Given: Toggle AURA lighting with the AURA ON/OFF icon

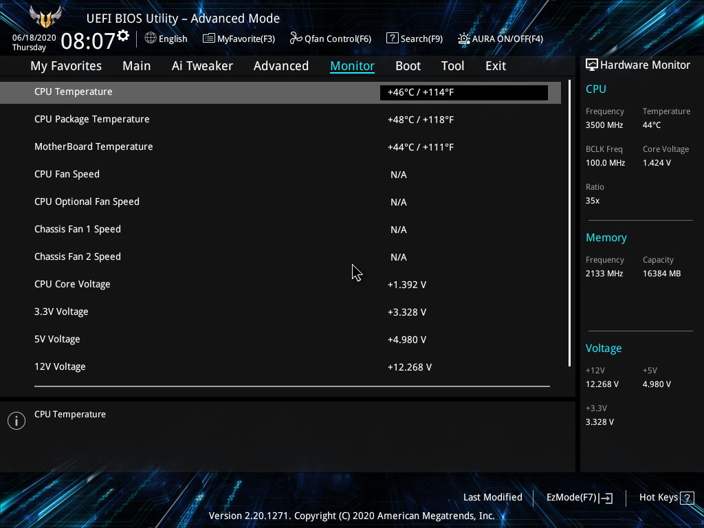Looking at the screenshot, I should click(465, 38).
